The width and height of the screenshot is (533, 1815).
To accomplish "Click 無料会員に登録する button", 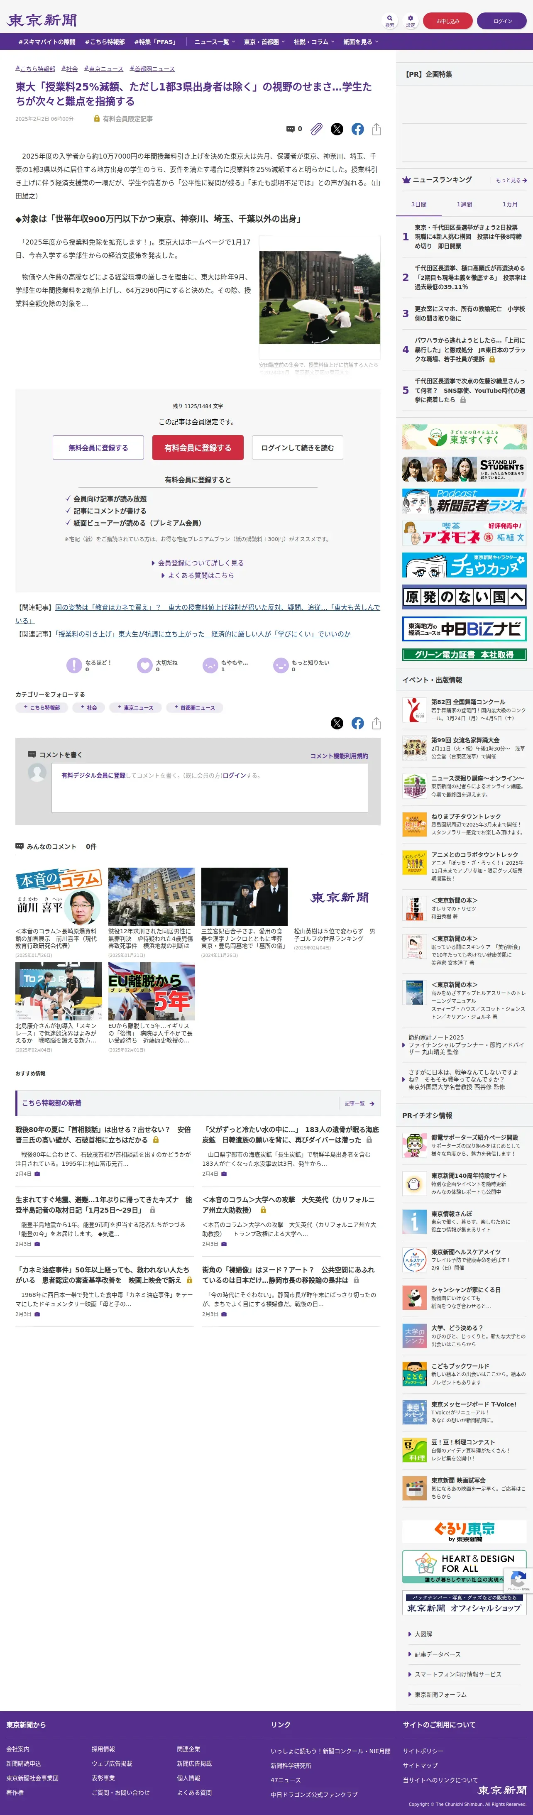I will click(x=98, y=448).
